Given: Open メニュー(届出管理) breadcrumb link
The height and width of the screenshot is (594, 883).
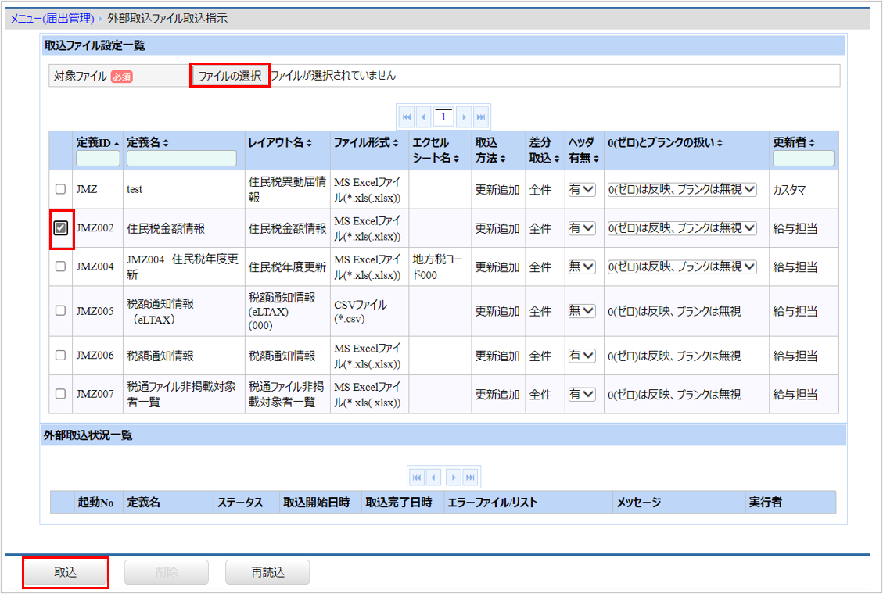Looking at the screenshot, I should [52, 19].
